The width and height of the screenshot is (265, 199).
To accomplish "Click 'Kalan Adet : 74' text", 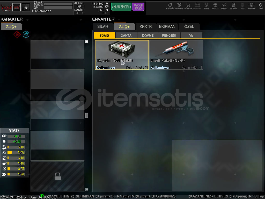I will coord(137,68).
